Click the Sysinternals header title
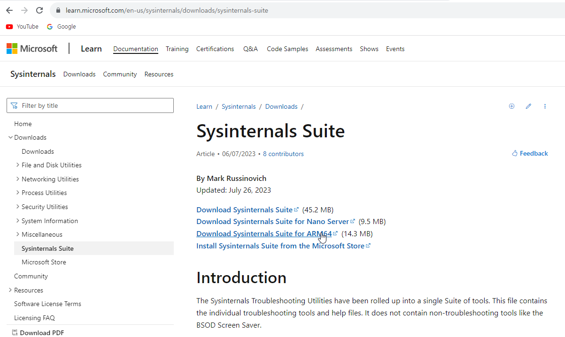 pyautogui.click(x=33, y=74)
